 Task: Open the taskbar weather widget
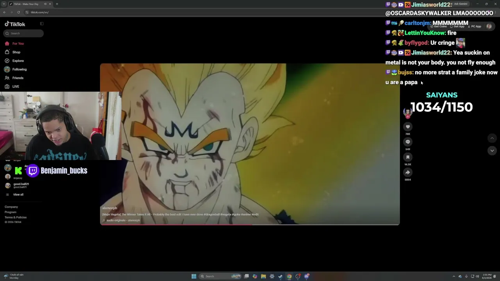pos(14,276)
